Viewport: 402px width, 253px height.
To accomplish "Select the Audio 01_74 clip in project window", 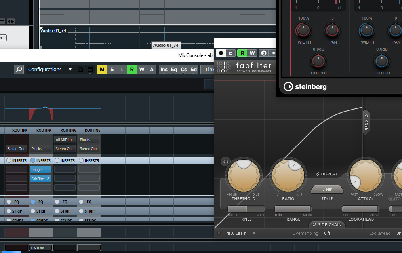I will pos(158,38).
